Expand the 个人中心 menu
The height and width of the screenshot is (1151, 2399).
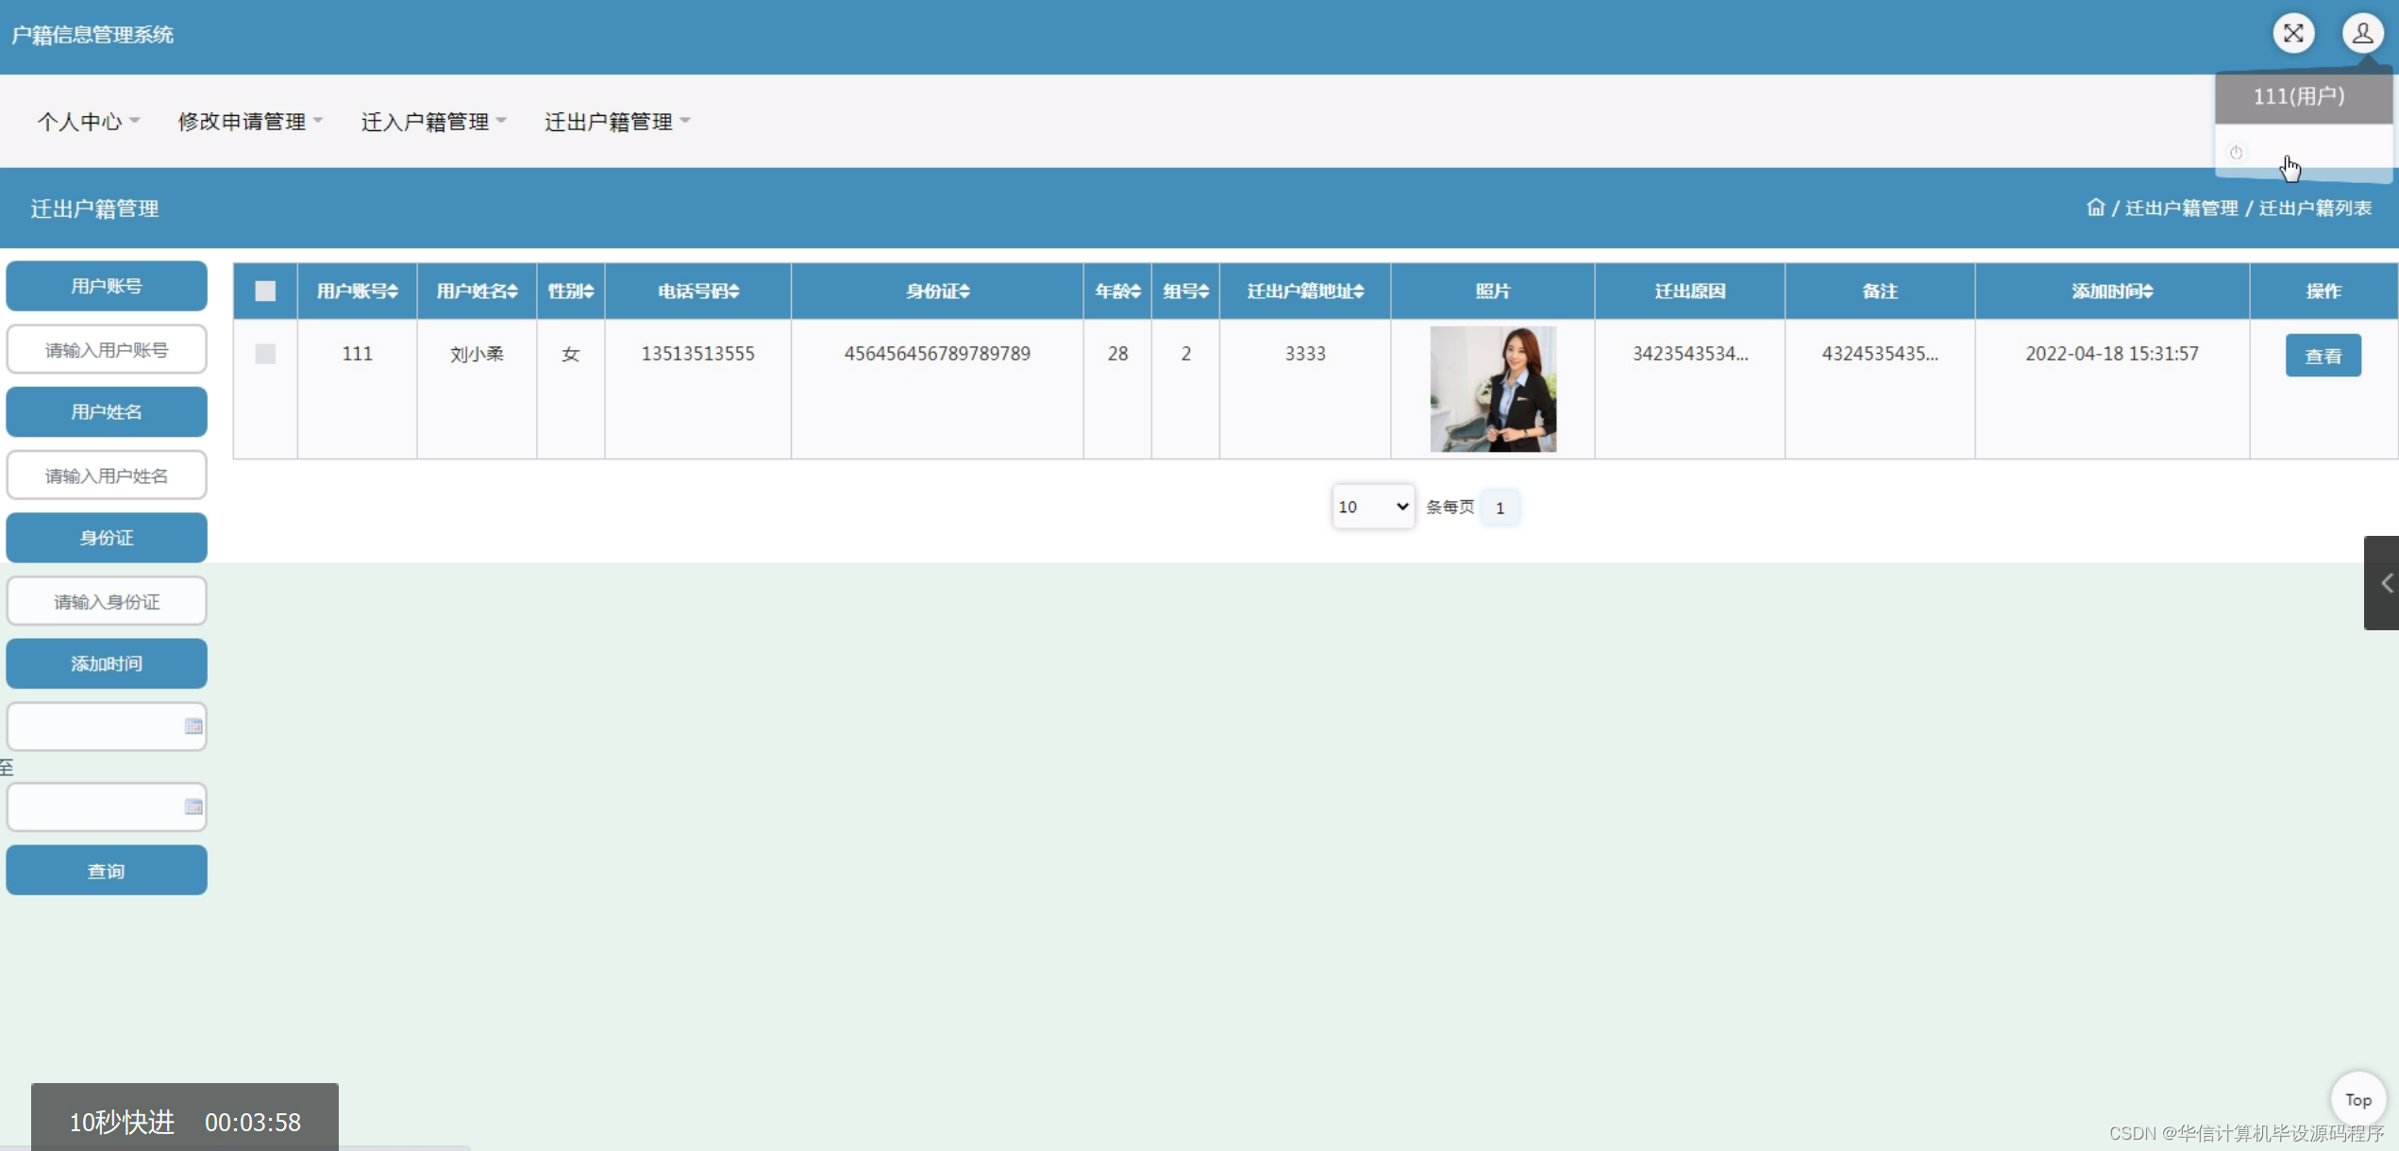tap(88, 122)
